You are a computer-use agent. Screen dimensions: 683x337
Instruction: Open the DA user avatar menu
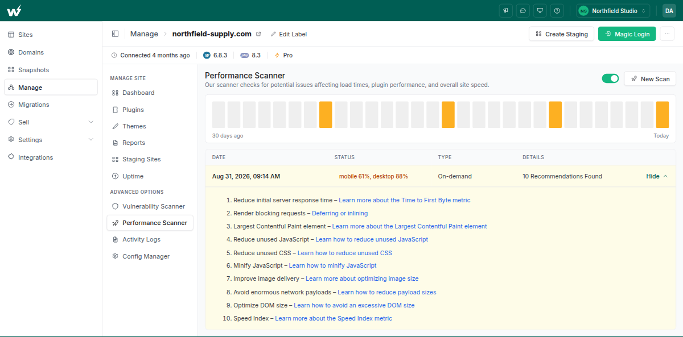[669, 10]
